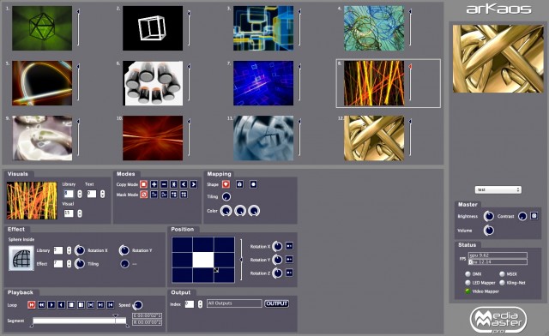Select visual thumbnail 12 golden bars
This screenshot has height=336, width=549.
pos(374,138)
